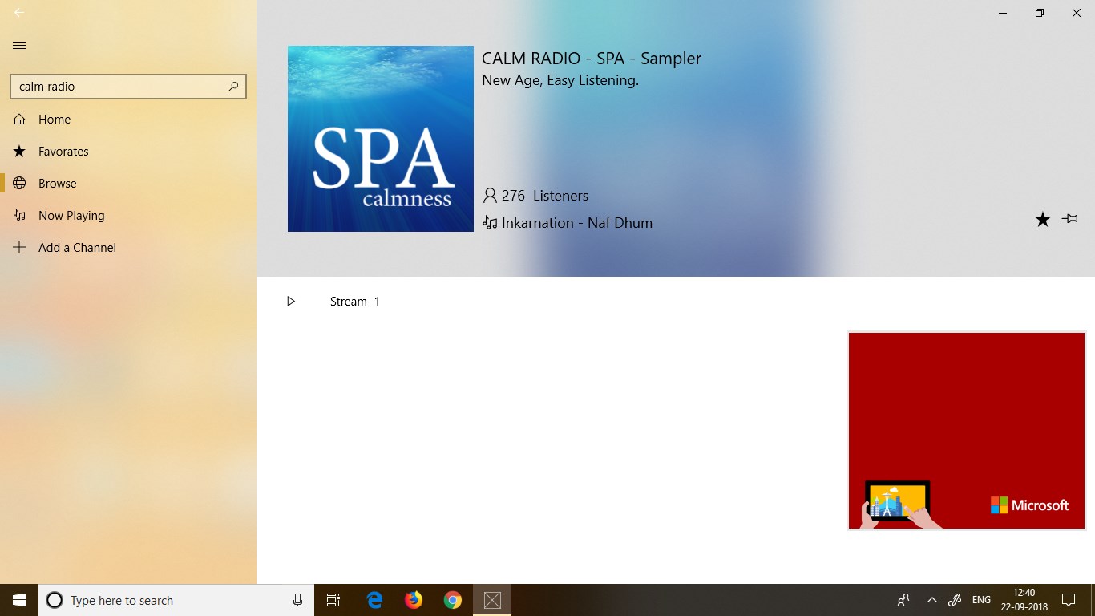Click 'Type here to search' taskbar box
The height and width of the screenshot is (616, 1095).
click(176, 600)
